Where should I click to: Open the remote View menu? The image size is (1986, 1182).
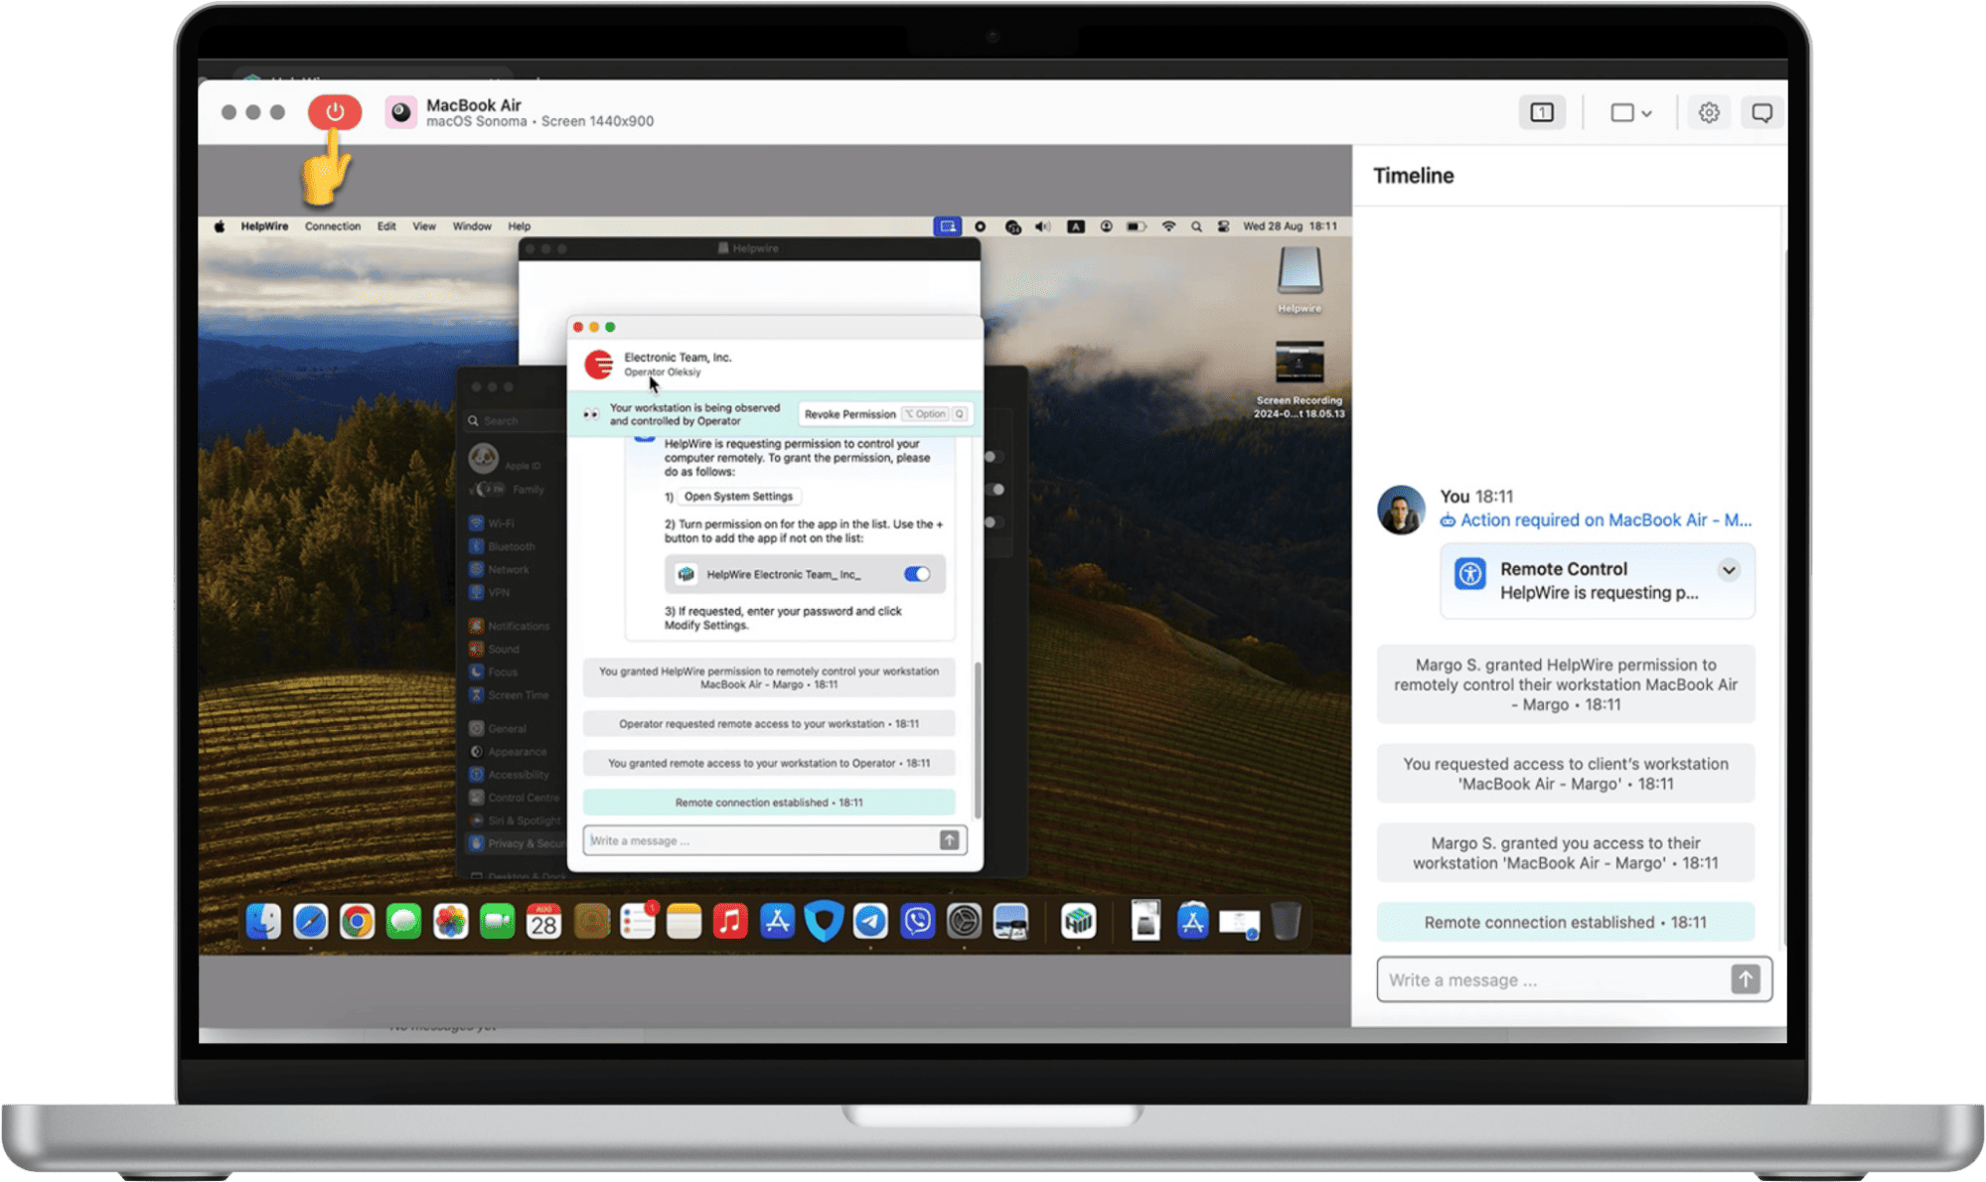point(424,226)
